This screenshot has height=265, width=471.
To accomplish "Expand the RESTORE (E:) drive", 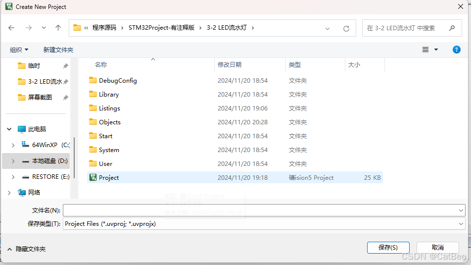I will point(13,177).
